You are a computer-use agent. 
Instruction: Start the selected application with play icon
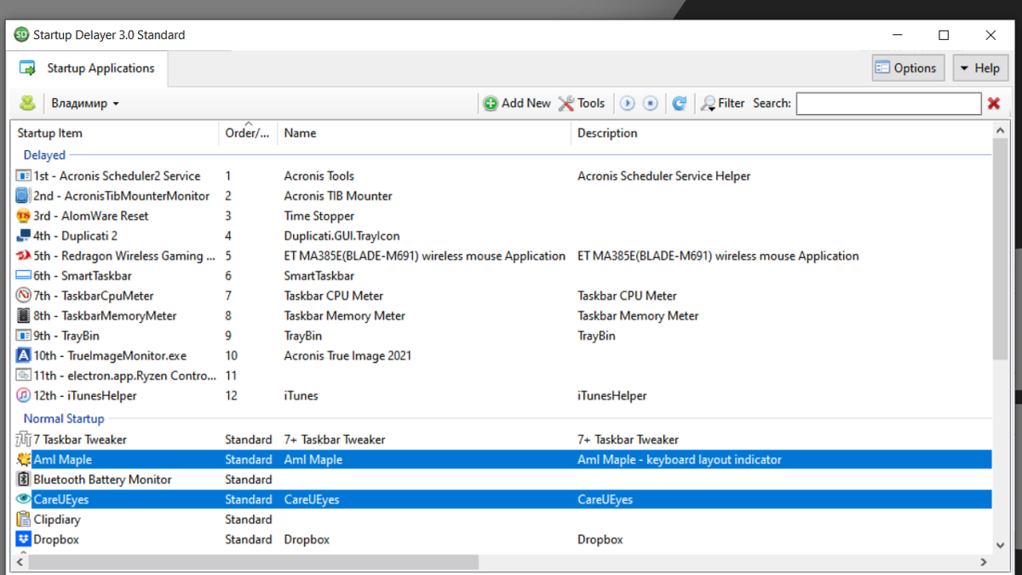point(628,103)
